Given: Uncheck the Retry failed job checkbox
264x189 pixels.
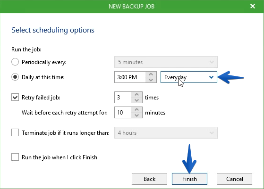Looking at the screenshot, I should pos(15,97).
